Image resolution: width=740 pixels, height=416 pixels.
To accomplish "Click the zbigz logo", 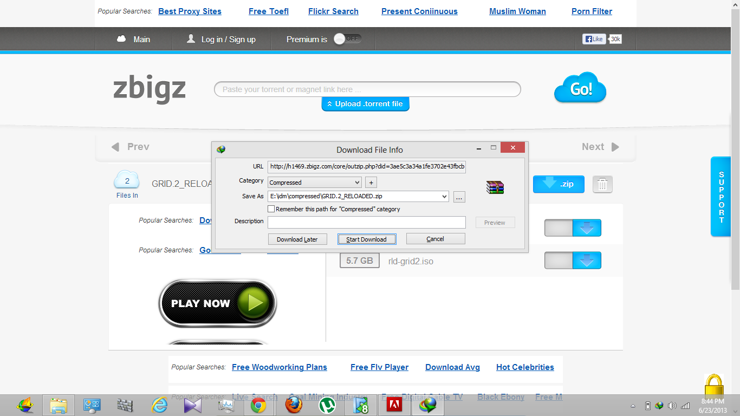I will pos(150,89).
